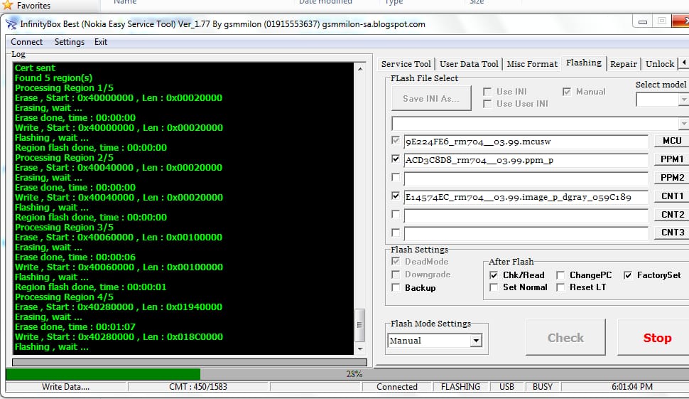Toggle the Downgrade checkbox
The width and height of the screenshot is (689, 399).
click(396, 275)
